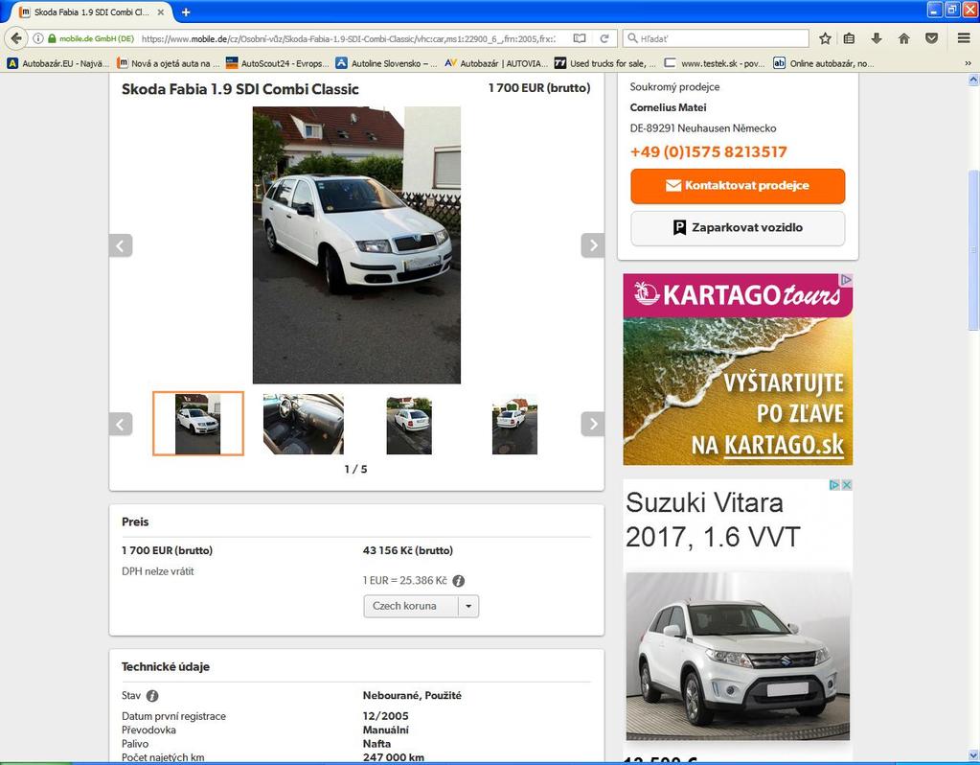Click AdChoices triangle on Suzuki ad
The height and width of the screenshot is (765, 980).
(834, 485)
